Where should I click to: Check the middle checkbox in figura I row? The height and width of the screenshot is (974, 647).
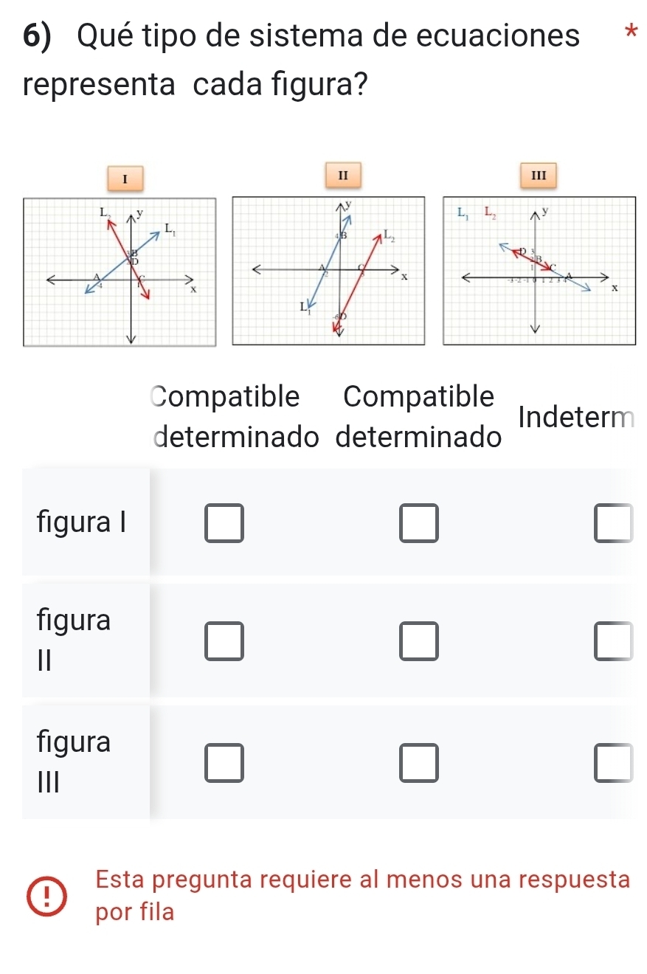pyautogui.click(x=419, y=522)
